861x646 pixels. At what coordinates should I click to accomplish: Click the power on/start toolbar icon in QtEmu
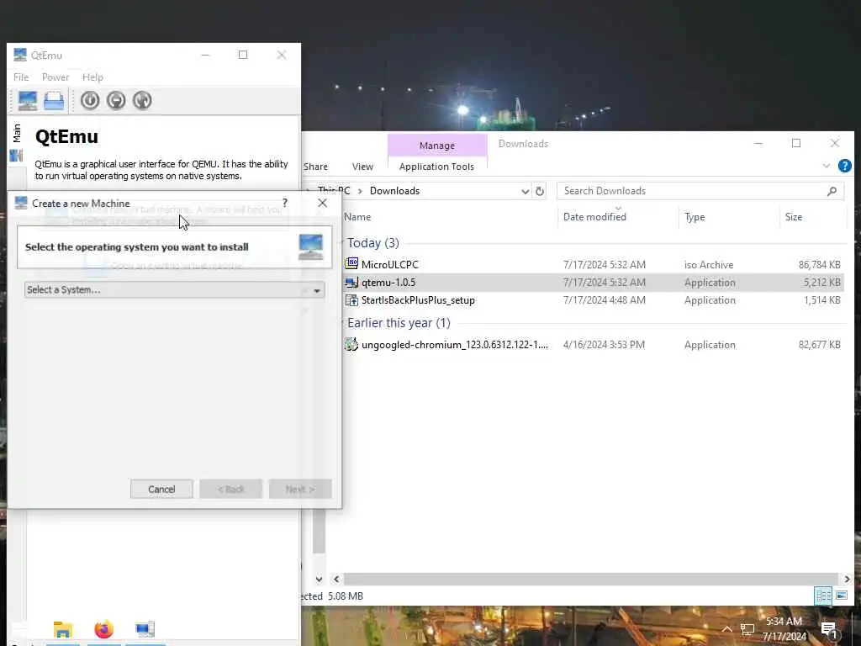click(x=90, y=101)
